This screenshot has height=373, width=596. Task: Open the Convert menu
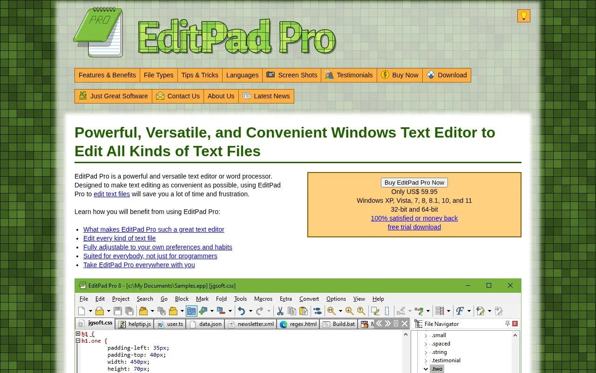coord(309,299)
